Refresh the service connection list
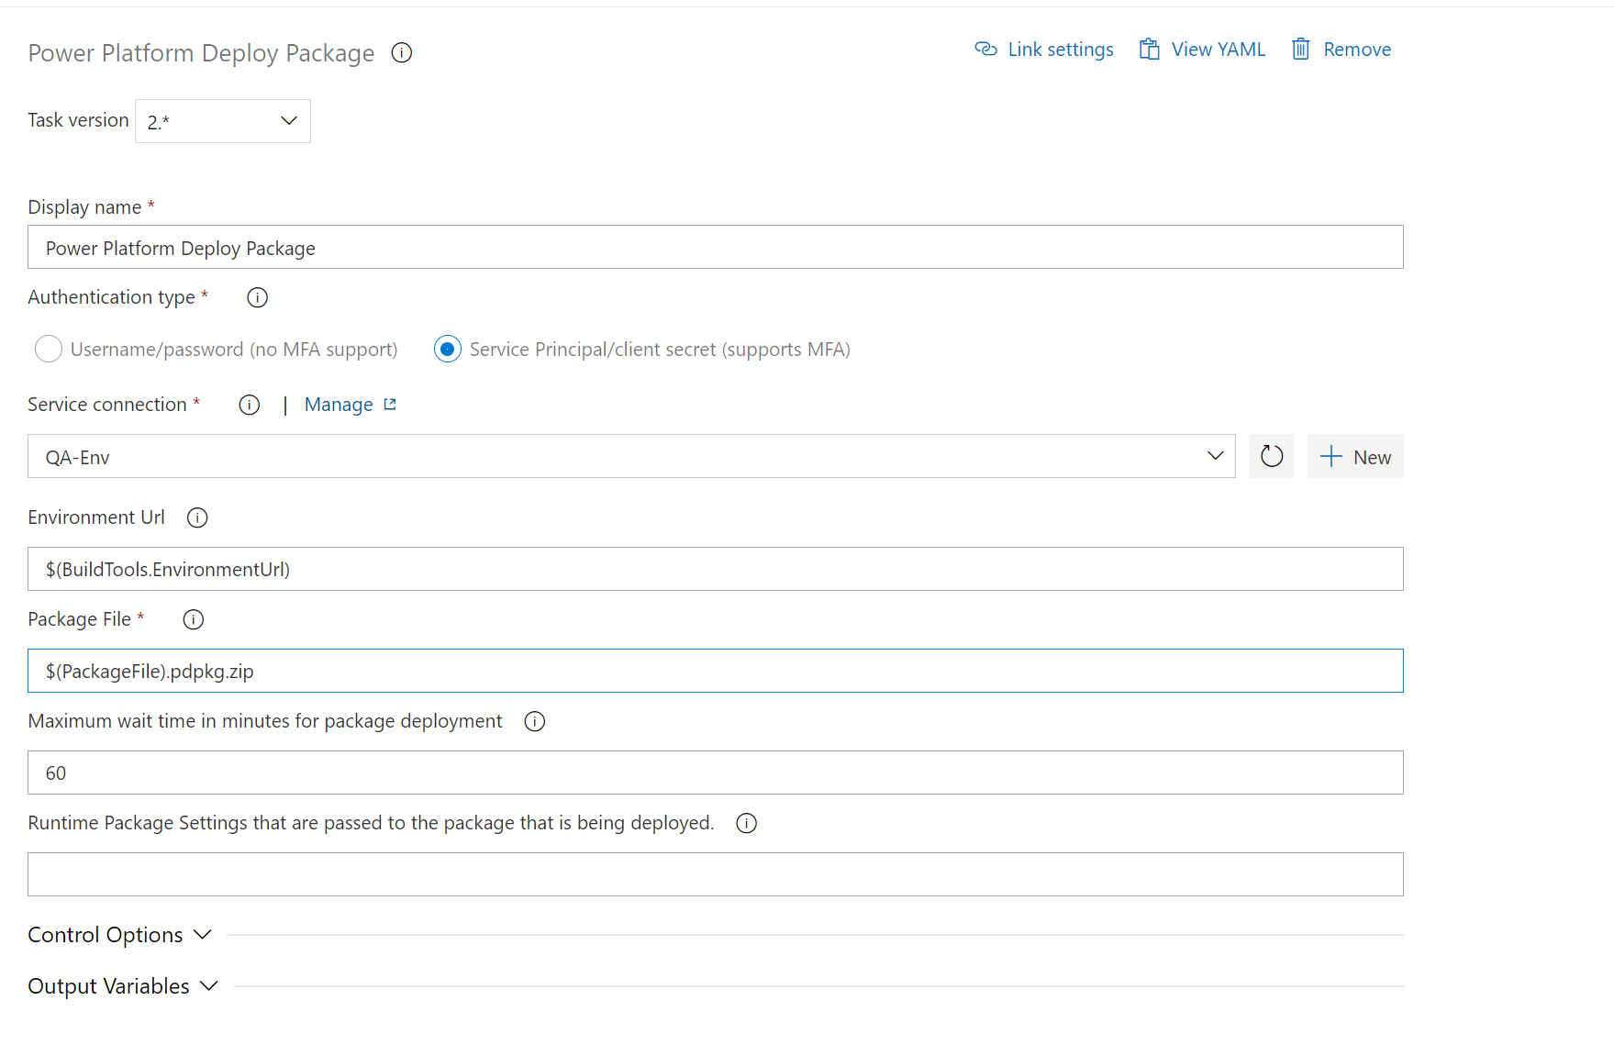 tap(1271, 456)
